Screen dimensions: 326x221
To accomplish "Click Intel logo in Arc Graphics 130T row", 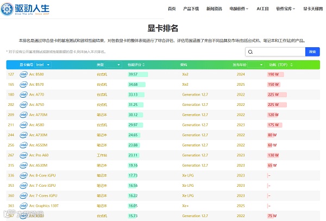I will coord(23,206).
